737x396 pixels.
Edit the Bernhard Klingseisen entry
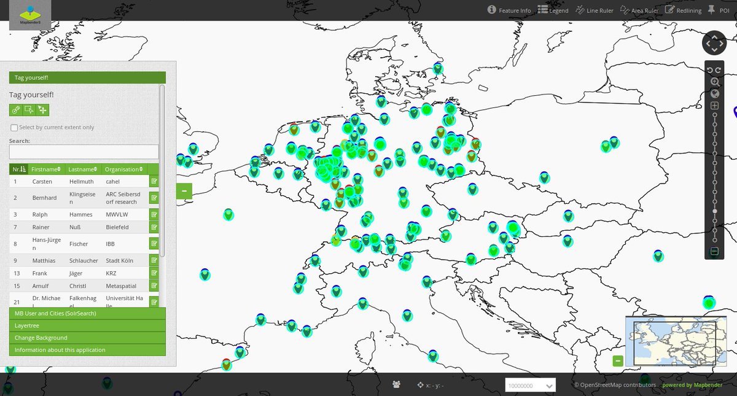[x=154, y=198]
